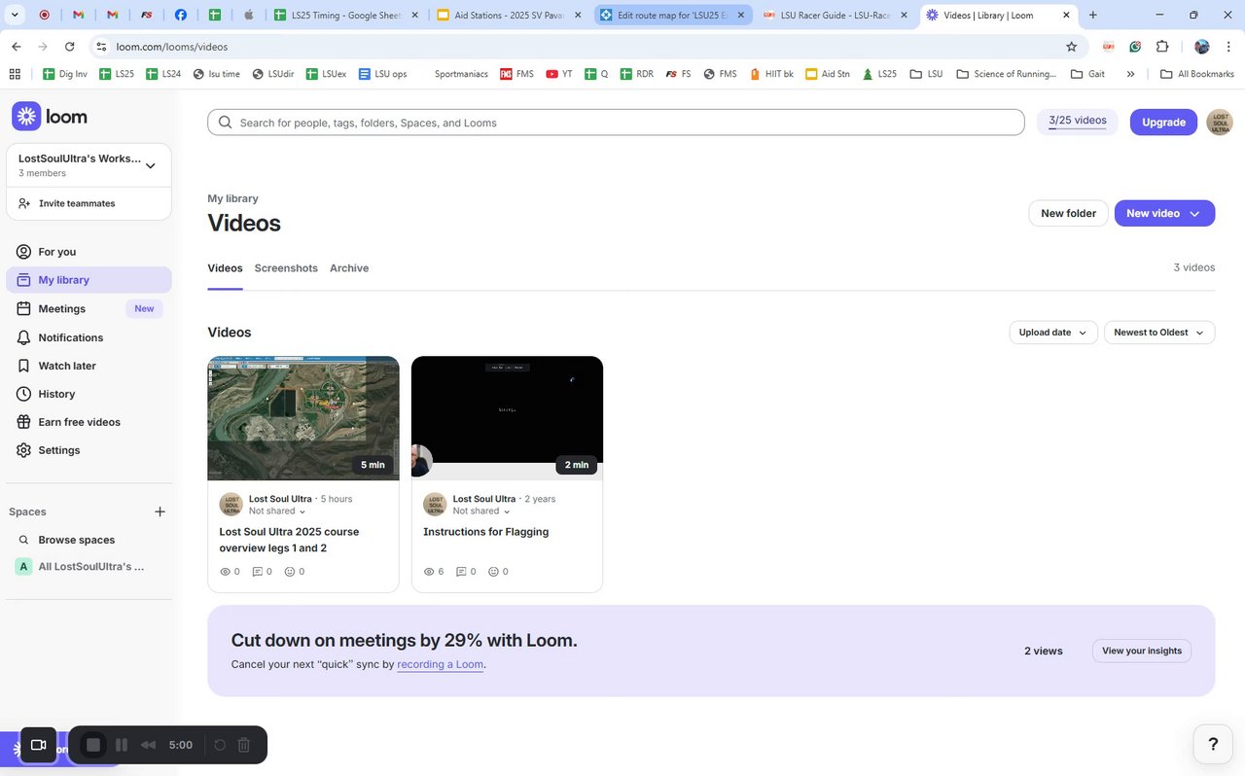Click the Loom profile avatar in the header
This screenshot has width=1245, height=776.
pos(1219,122)
